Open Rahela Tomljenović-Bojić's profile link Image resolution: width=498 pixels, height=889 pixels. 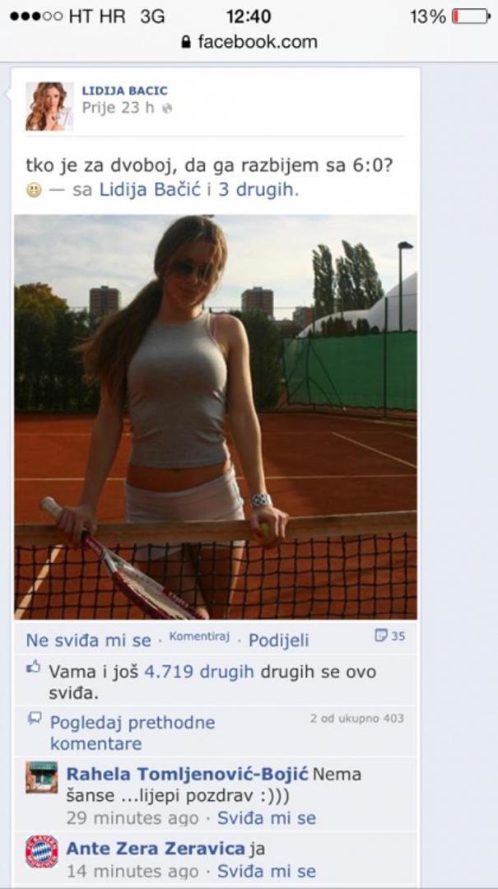click(x=187, y=774)
